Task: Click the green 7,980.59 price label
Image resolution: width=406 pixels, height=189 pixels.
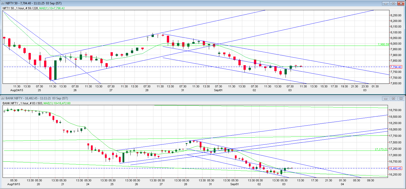Action: coord(383,44)
